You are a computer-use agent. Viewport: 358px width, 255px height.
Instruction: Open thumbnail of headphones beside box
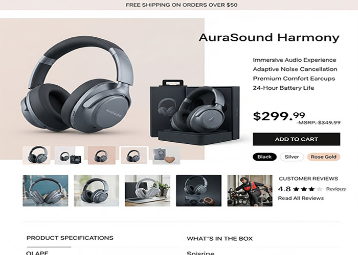69,155
